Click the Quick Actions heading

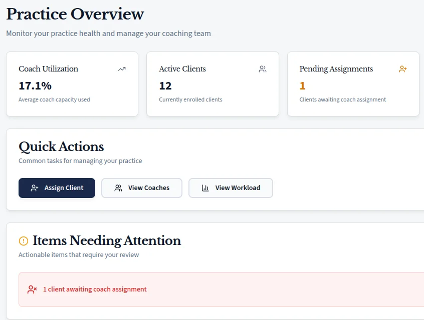point(61,147)
